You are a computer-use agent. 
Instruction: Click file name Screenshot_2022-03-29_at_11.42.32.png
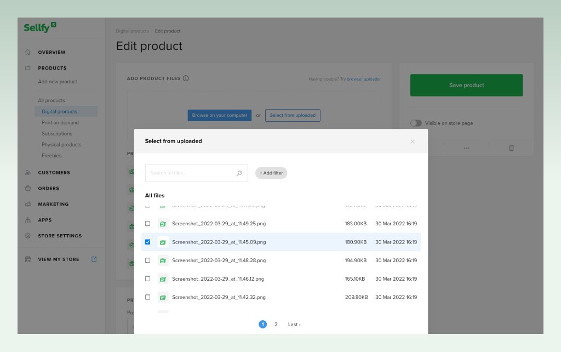click(219, 297)
